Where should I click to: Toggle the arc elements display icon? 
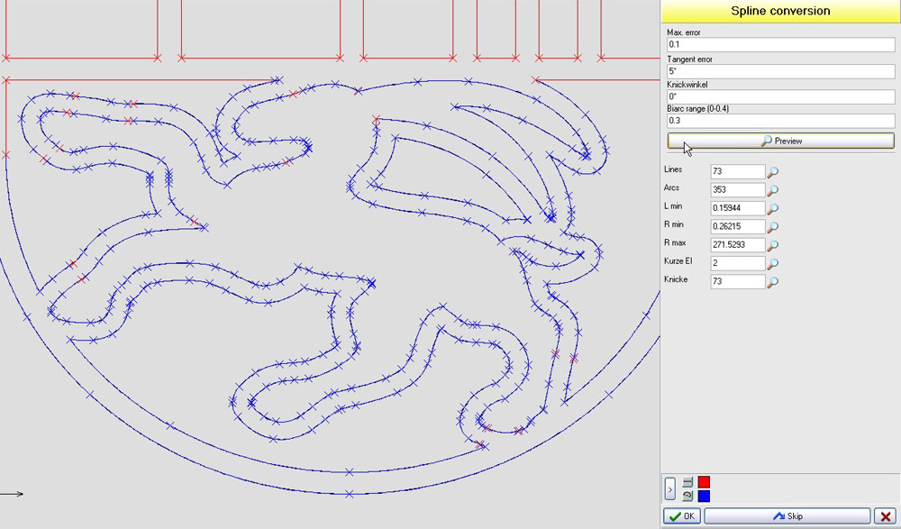coord(687,496)
